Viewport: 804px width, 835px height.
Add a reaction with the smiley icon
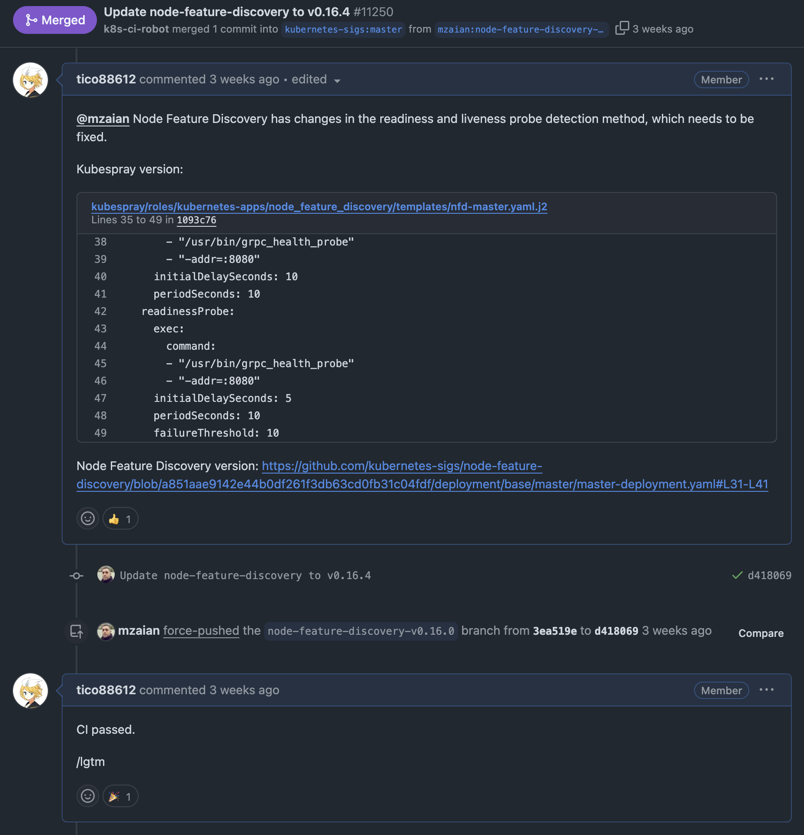pyautogui.click(x=87, y=518)
